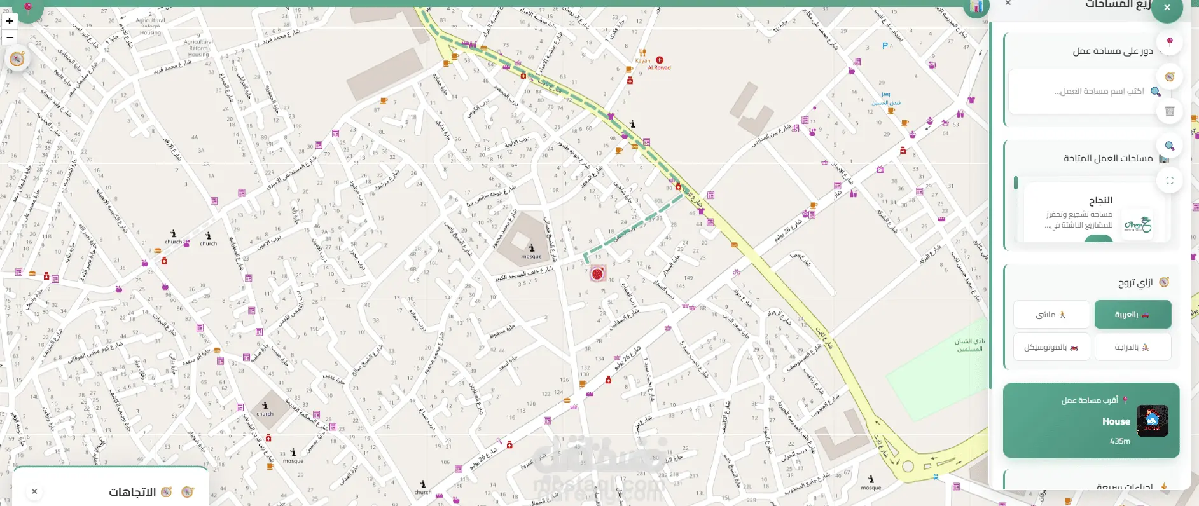Focus the workspace name search field
1199x506 pixels.
click(x=1089, y=92)
